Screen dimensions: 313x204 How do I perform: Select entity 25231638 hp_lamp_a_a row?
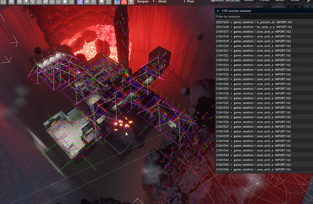[264, 27]
